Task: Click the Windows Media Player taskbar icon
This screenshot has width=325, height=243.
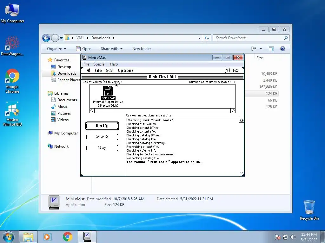Action: coord(48,237)
